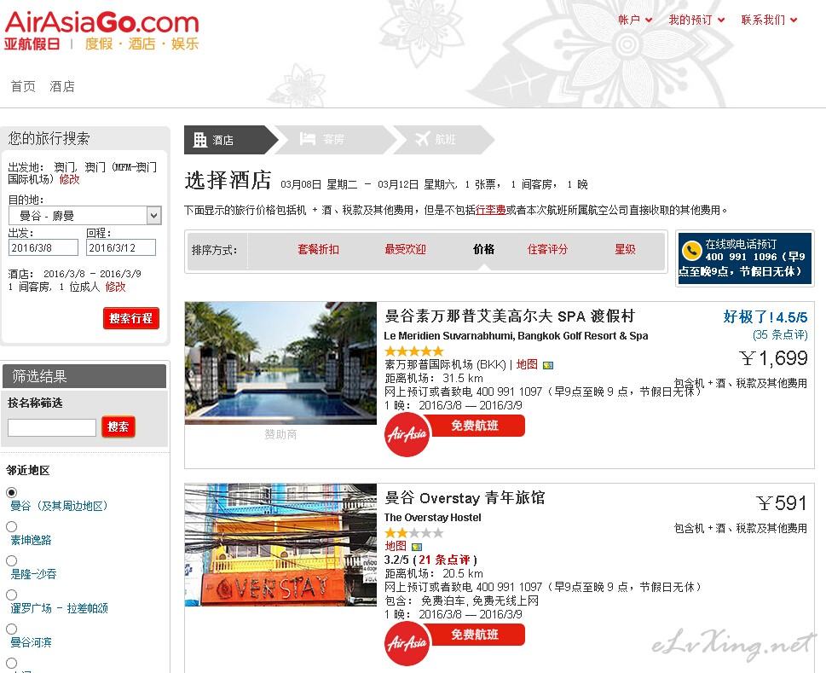
Task: Open the destination 曼谷 - 廊曼 combo box
Action: click(x=85, y=216)
